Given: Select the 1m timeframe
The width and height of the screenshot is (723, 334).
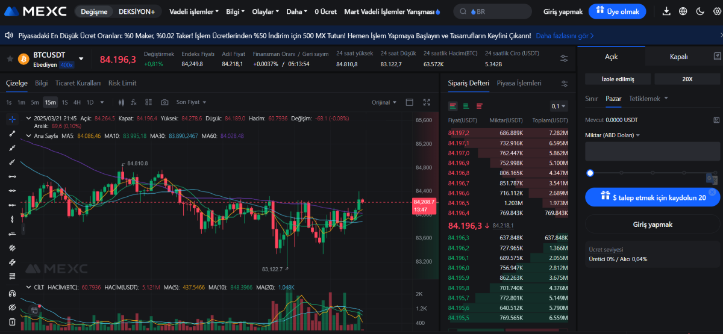Looking at the screenshot, I should point(21,102).
